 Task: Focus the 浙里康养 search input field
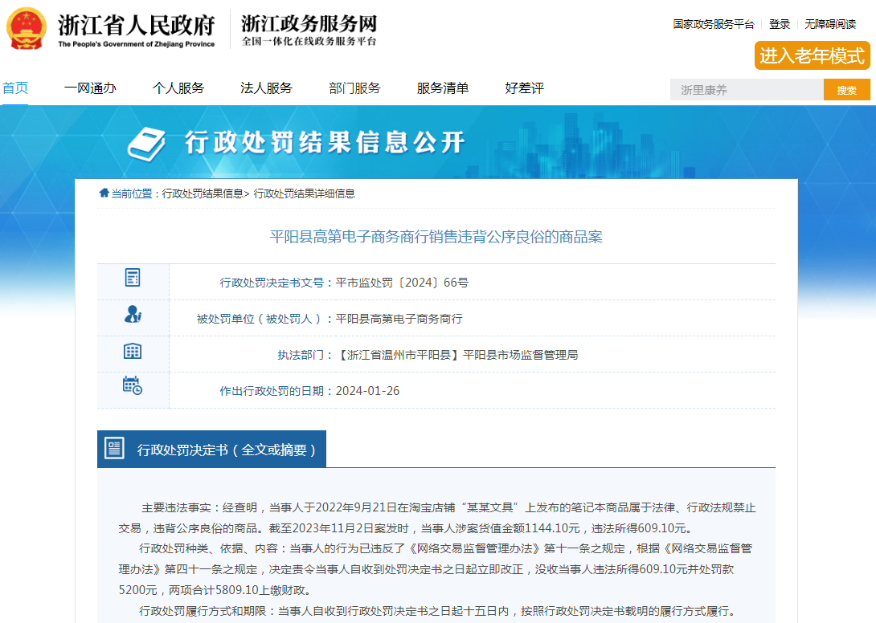(747, 90)
